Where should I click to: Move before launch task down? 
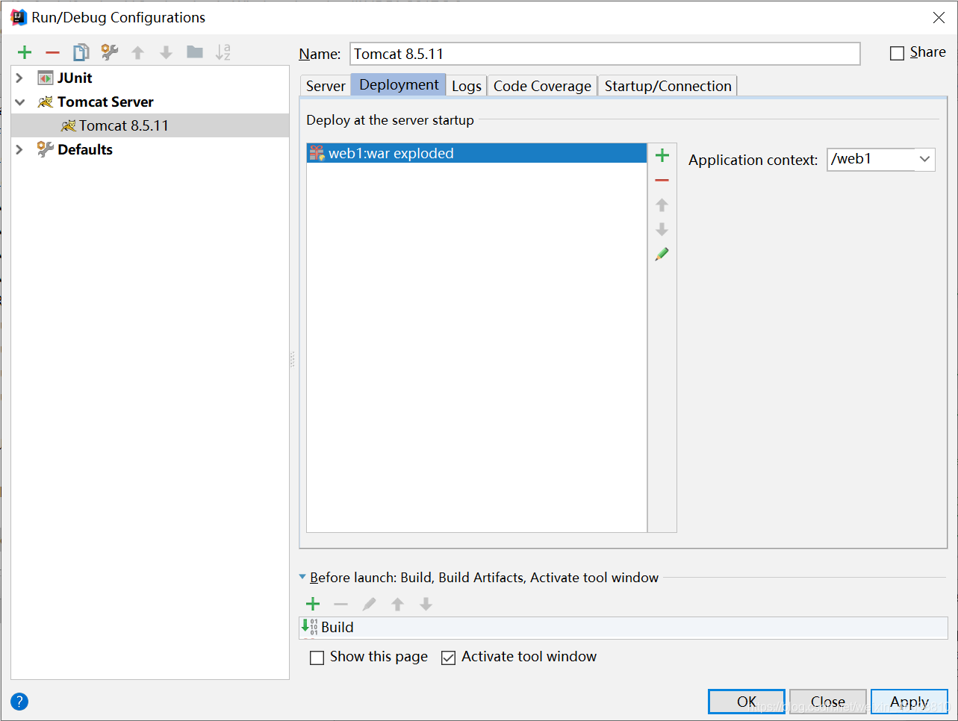(426, 604)
